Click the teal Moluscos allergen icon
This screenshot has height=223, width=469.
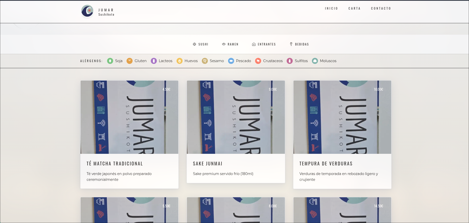point(315,61)
